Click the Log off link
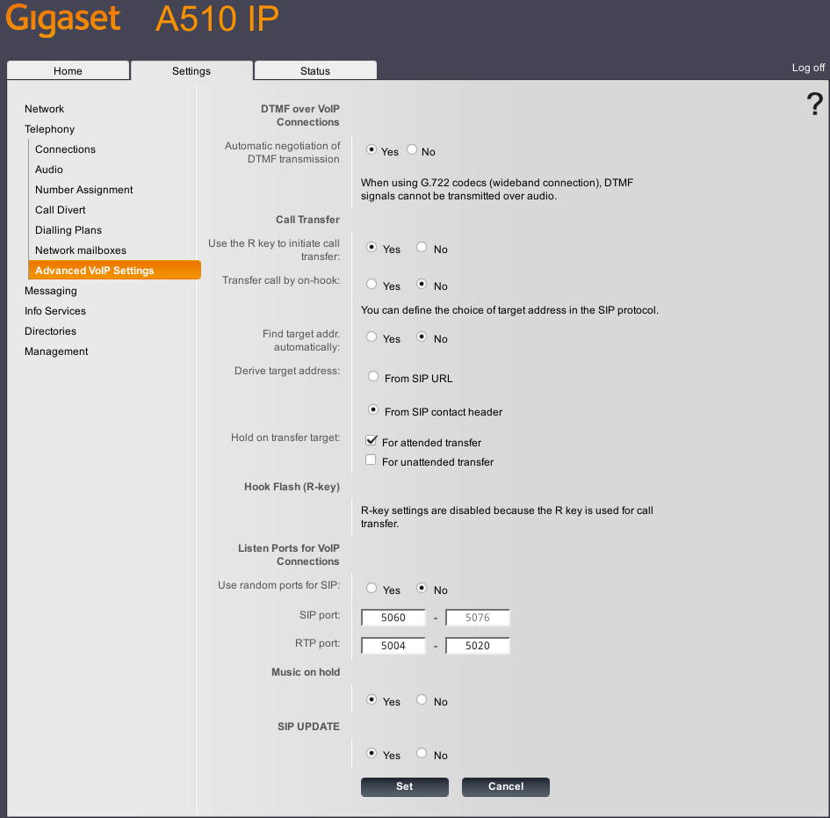This screenshot has height=818, width=830. click(x=808, y=68)
